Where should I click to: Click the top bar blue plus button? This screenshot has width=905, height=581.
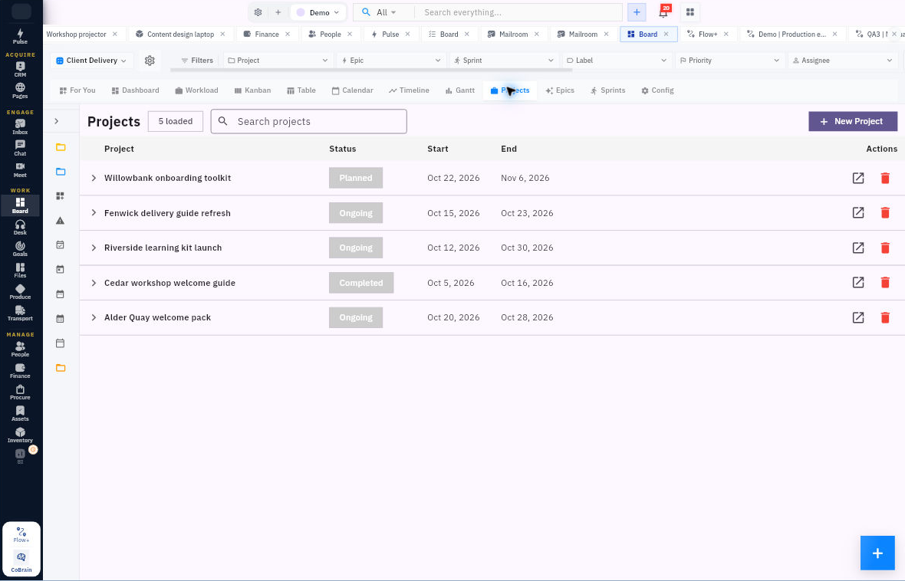point(637,12)
